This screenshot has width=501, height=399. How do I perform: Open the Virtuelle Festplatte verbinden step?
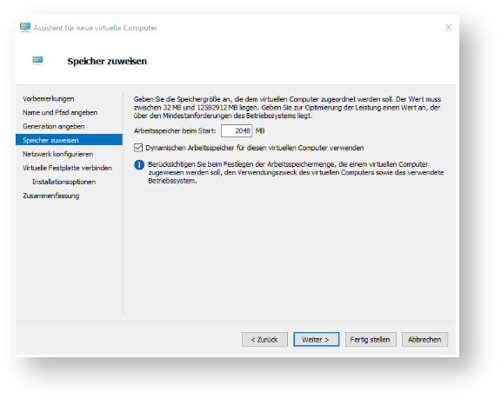point(69,168)
